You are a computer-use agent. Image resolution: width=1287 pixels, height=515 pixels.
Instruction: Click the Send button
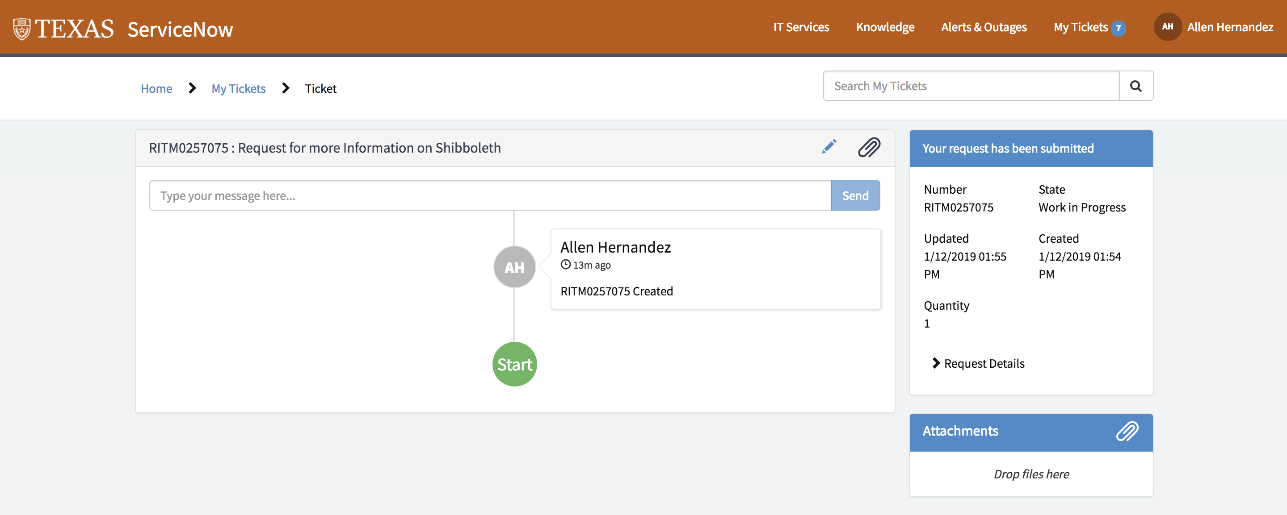click(x=855, y=195)
